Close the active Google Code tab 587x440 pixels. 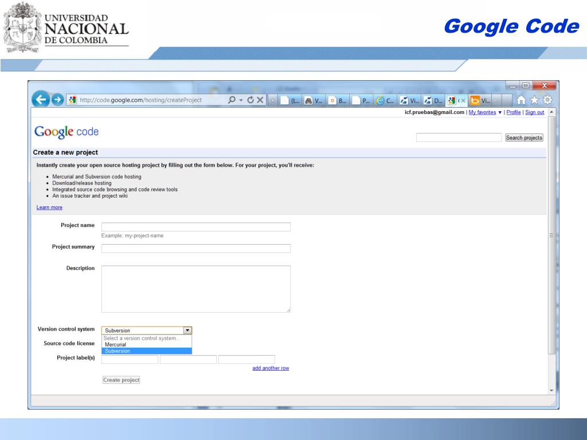(x=463, y=101)
